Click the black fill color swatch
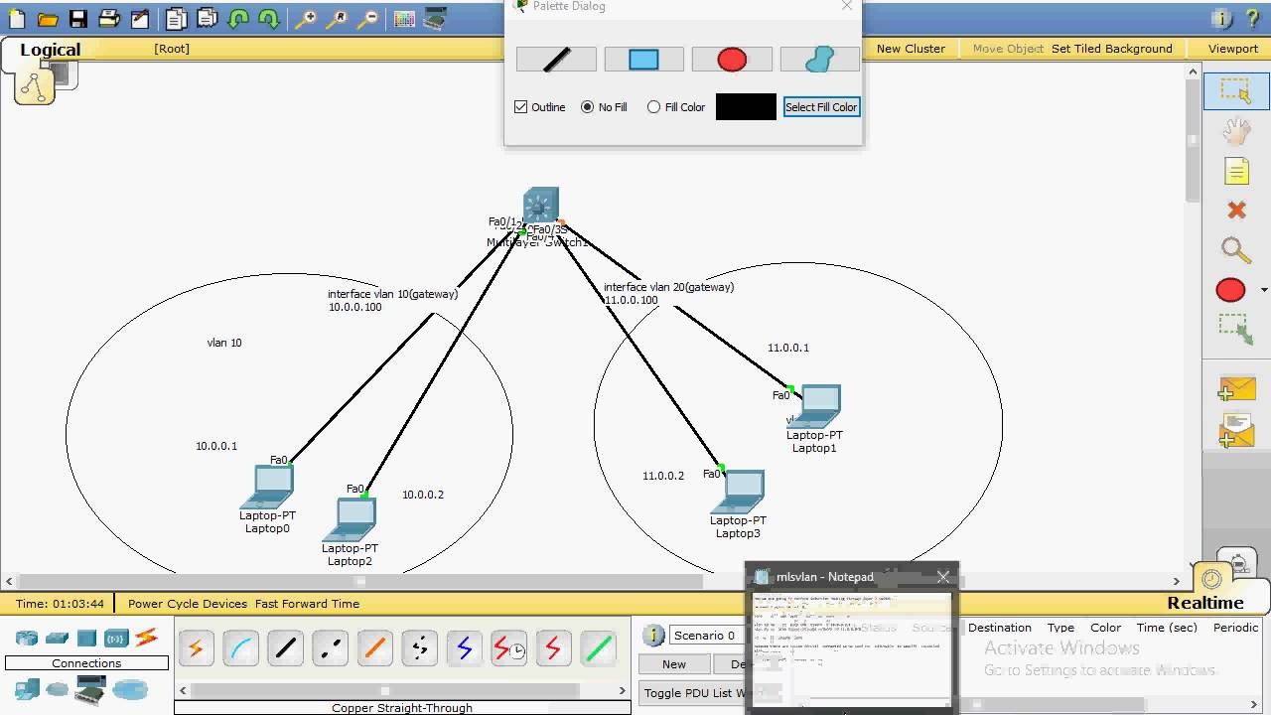 (x=746, y=107)
